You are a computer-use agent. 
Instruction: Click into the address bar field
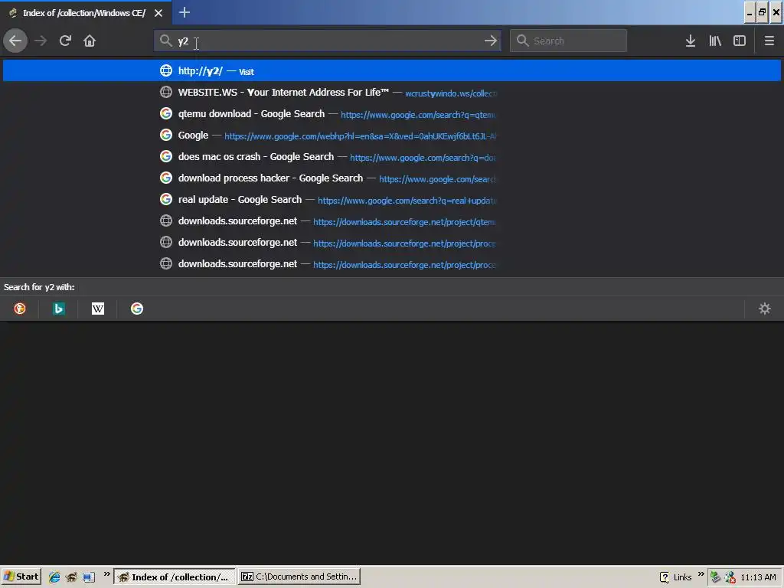coord(328,41)
